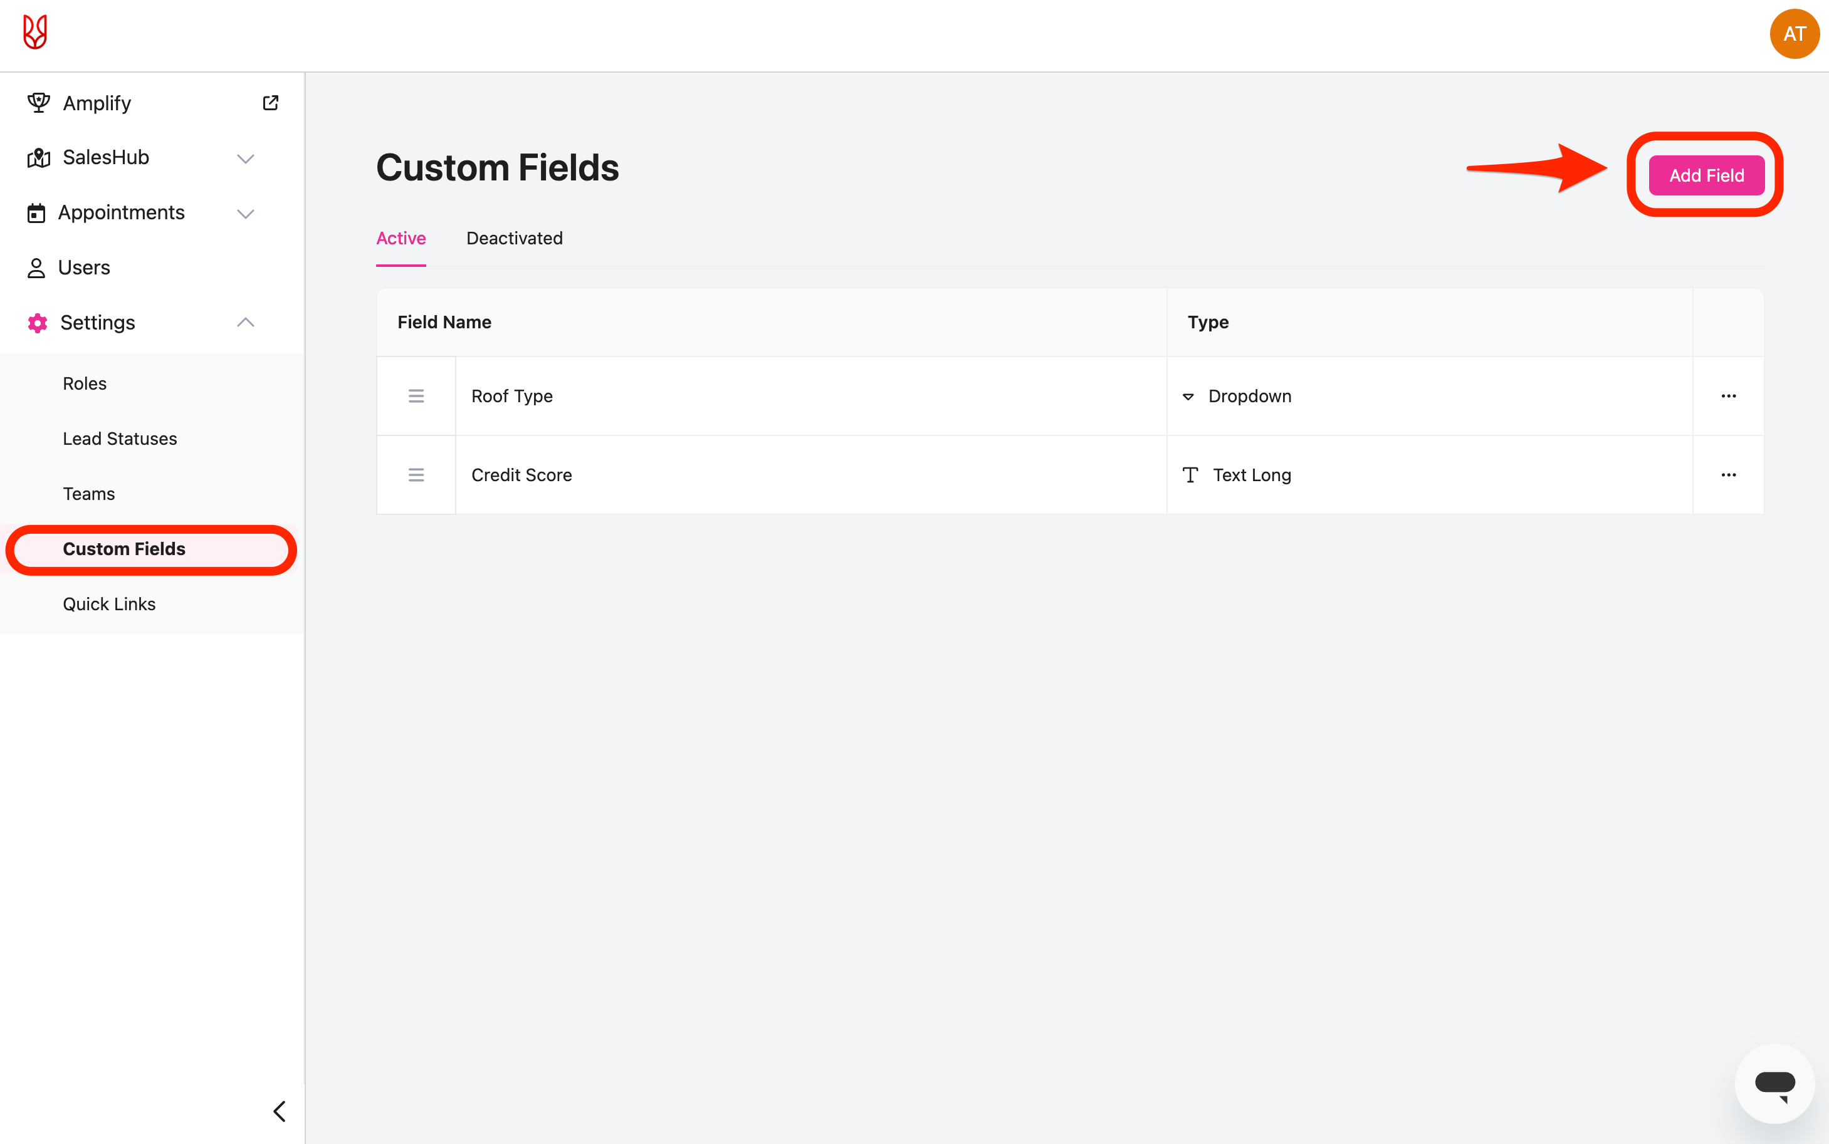The width and height of the screenshot is (1829, 1144).
Task: Expand the SalesHub menu chevron
Action: click(245, 158)
